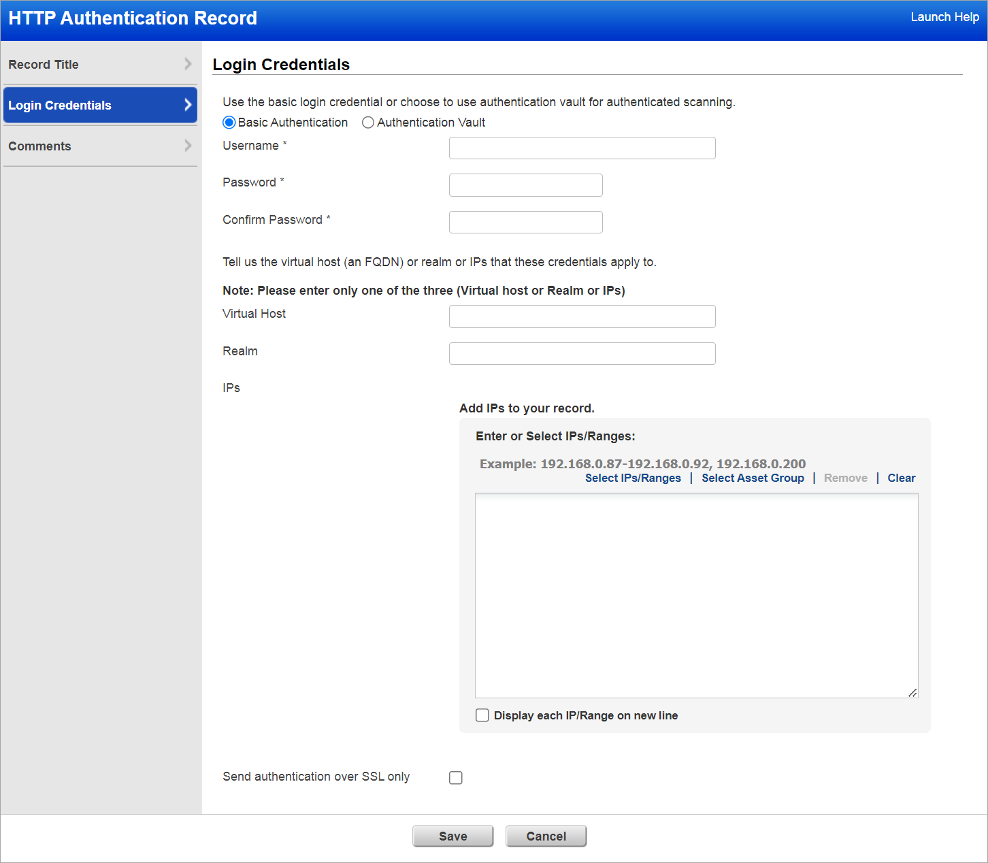Select the Authentication Vault radio button
Screen dimensions: 988x863
368,122
